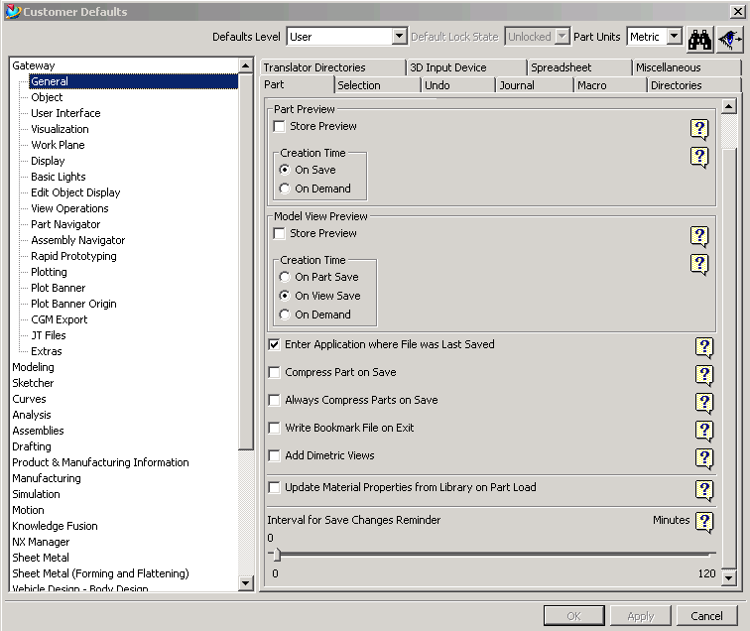The width and height of the screenshot is (750, 631).
Task: Select Modeling category in the tree
Action: point(33,367)
